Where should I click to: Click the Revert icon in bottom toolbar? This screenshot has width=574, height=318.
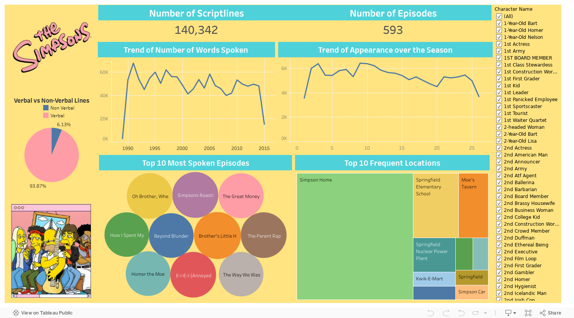coord(461,313)
